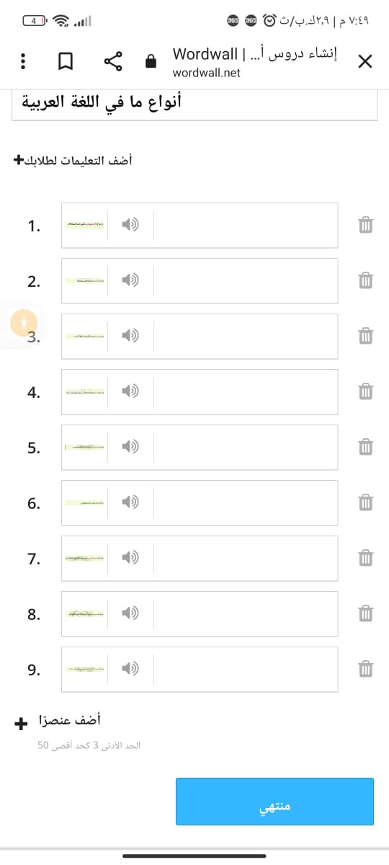Close the browser tab with X

(365, 61)
